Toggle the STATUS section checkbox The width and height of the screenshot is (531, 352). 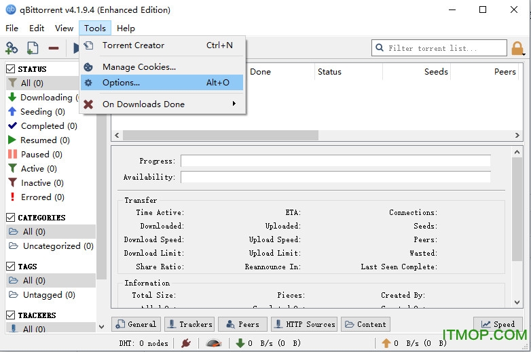(x=10, y=69)
